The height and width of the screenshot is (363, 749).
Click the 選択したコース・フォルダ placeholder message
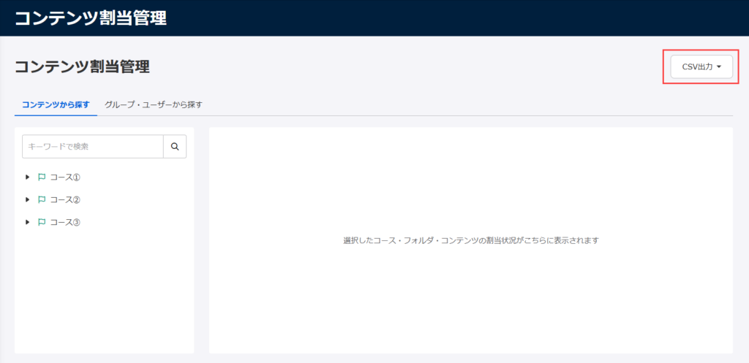[470, 240]
